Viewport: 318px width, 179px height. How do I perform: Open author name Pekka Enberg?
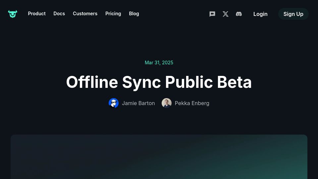pyautogui.click(x=192, y=103)
